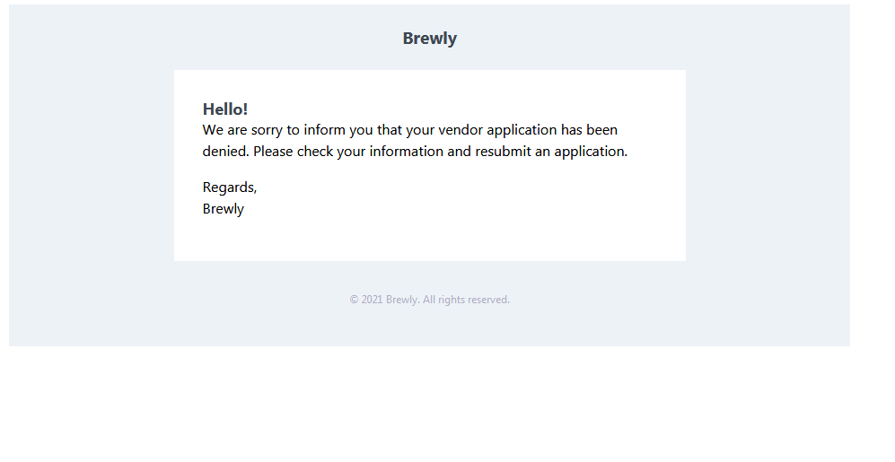Click the copyright symbol in the footer
This screenshot has width=895, height=462.
point(355,300)
